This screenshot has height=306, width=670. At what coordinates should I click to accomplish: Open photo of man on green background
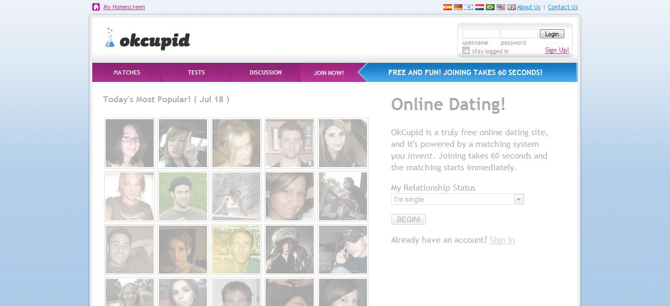pos(183,196)
